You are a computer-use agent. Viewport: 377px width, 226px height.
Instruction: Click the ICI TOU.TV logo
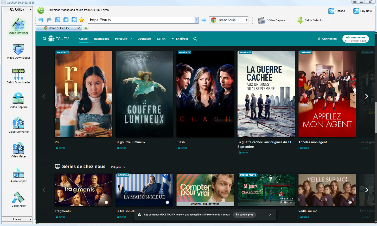[x=55, y=39]
